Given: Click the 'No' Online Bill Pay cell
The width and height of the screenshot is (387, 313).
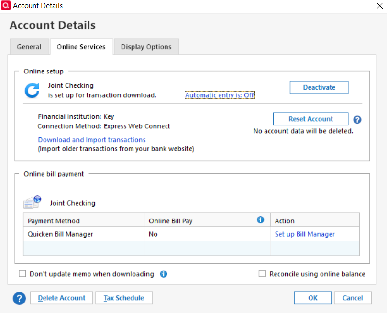Looking at the screenshot, I should [207, 234].
